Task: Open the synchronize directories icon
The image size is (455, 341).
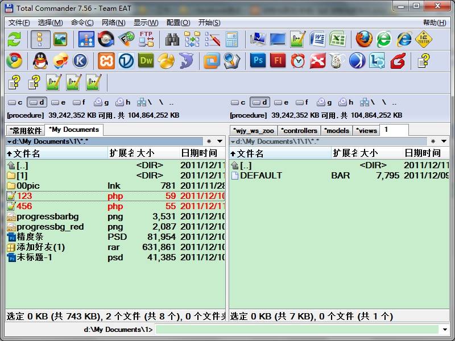Action: click(x=192, y=39)
